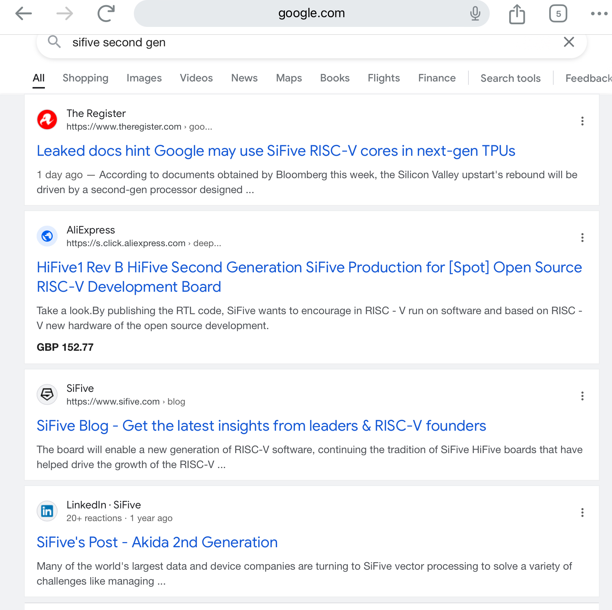Click the s.click.aliexpress.com URL breadcrumb
This screenshot has width=612, height=610.
[144, 243]
